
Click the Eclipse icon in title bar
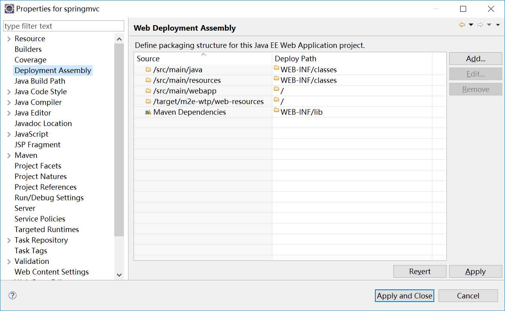point(9,9)
